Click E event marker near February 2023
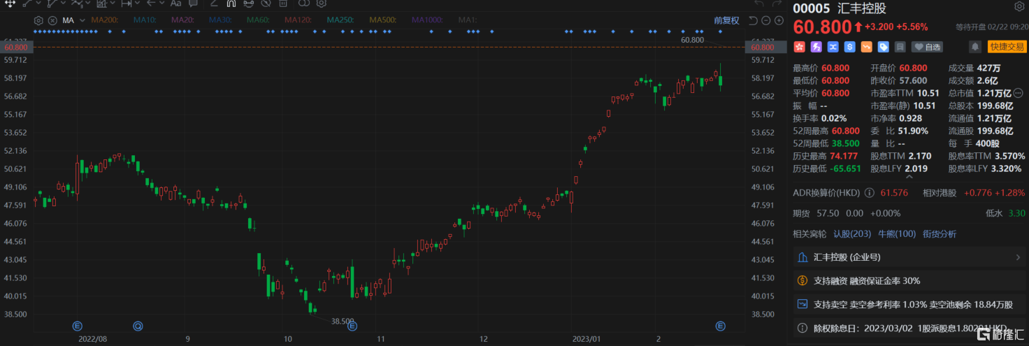Image resolution: width=1029 pixels, height=346 pixels. click(x=720, y=326)
